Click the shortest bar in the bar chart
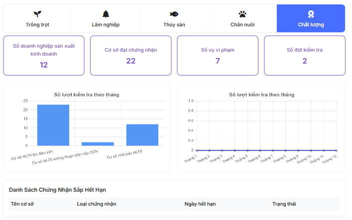This screenshot has width=352, height=220. (x=98, y=144)
